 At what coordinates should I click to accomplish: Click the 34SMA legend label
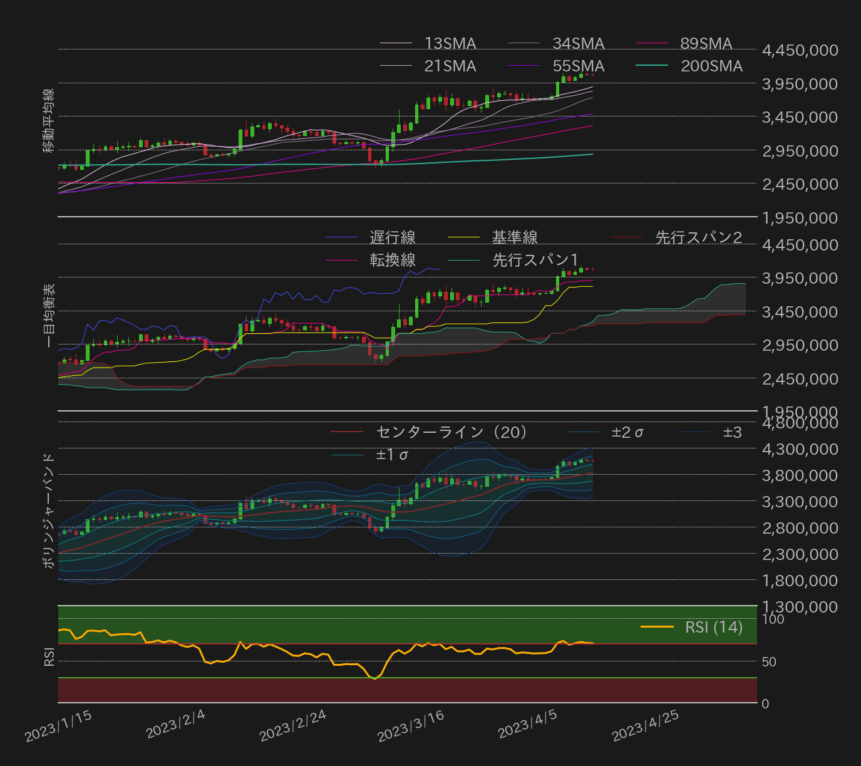click(x=577, y=44)
